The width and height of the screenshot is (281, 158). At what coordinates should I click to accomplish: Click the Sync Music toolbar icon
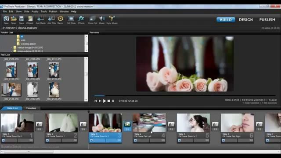[x=112, y=20]
